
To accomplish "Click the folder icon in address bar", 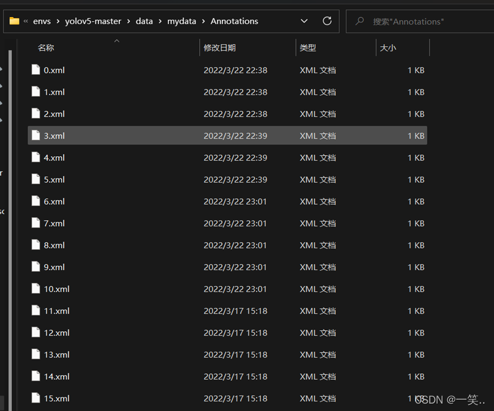I will click(x=14, y=21).
